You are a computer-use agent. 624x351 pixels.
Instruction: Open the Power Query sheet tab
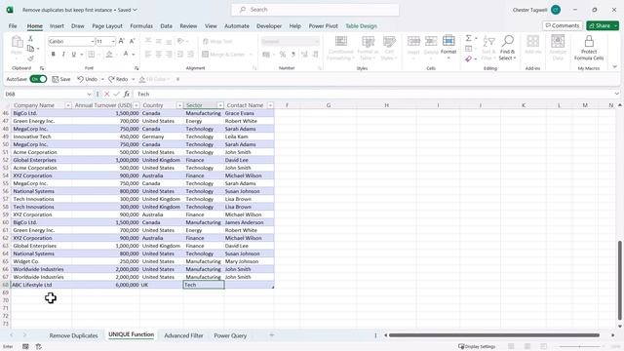pos(230,335)
